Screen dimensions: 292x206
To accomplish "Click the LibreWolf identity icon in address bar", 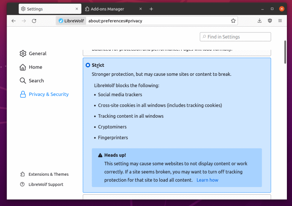I will tap(72, 21).
